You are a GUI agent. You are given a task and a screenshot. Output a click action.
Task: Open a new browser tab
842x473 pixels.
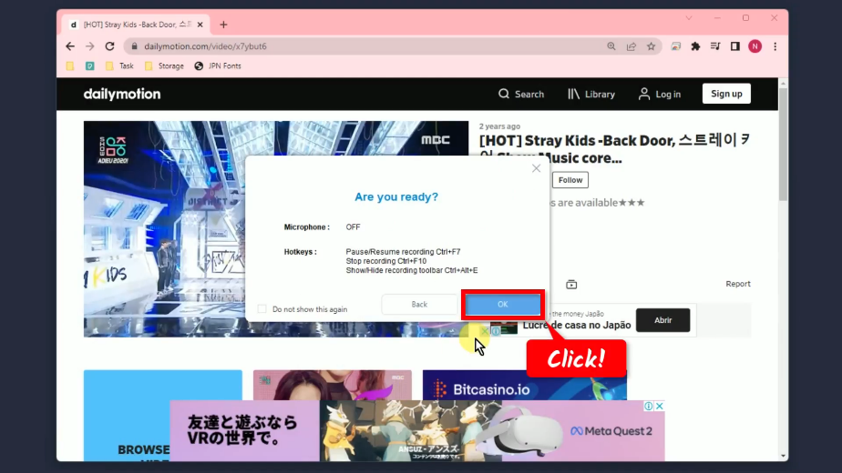[223, 25]
